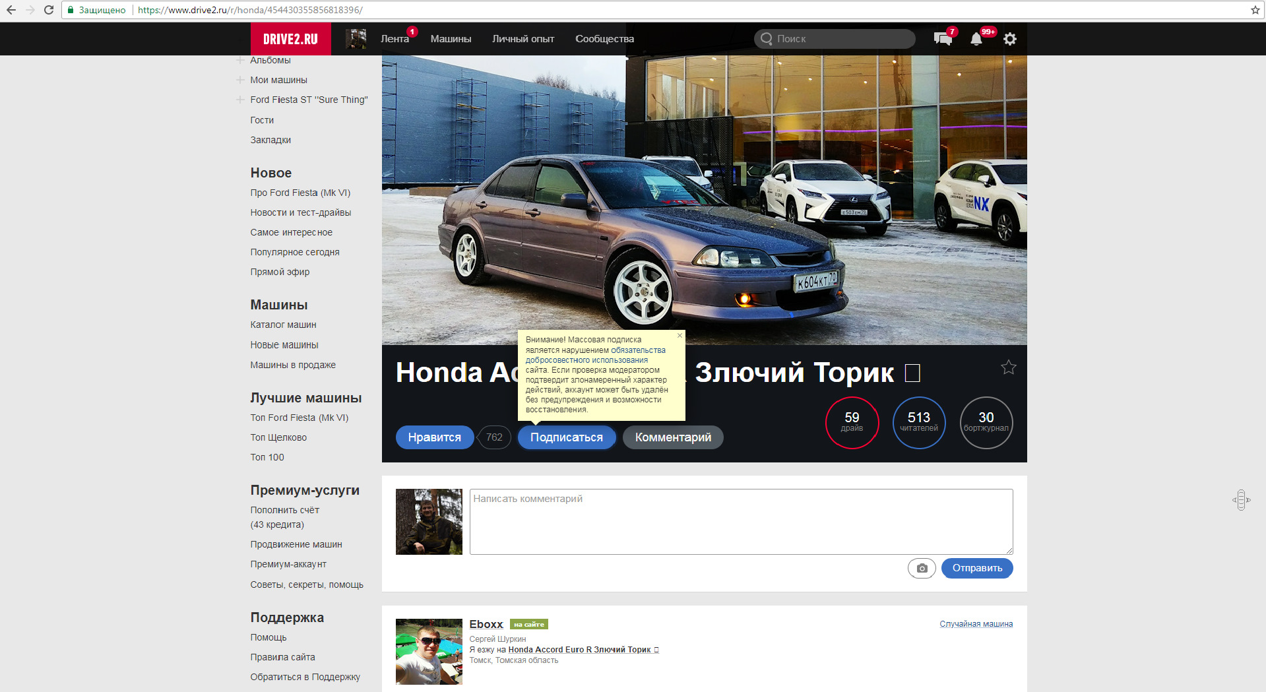Click the browser address bar URL
The height and width of the screenshot is (692, 1266).
pos(250,10)
